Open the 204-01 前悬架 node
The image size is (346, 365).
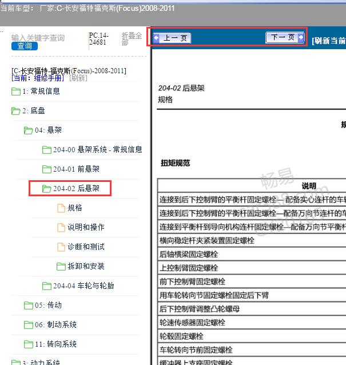76,169
